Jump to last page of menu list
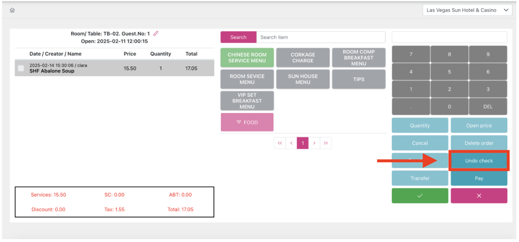The height and width of the screenshot is (242, 519). click(x=326, y=143)
